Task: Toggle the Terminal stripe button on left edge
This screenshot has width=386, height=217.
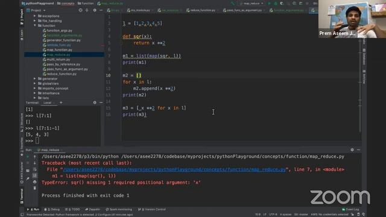Action: [22, 196]
